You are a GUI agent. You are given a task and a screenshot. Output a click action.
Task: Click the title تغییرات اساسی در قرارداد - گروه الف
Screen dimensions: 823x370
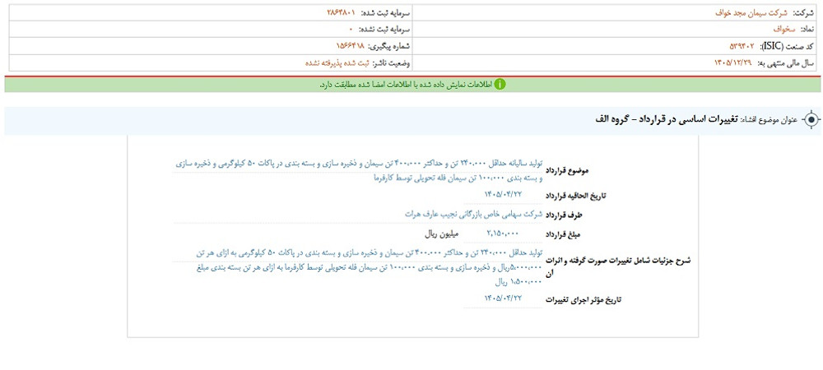pos(667,120)
